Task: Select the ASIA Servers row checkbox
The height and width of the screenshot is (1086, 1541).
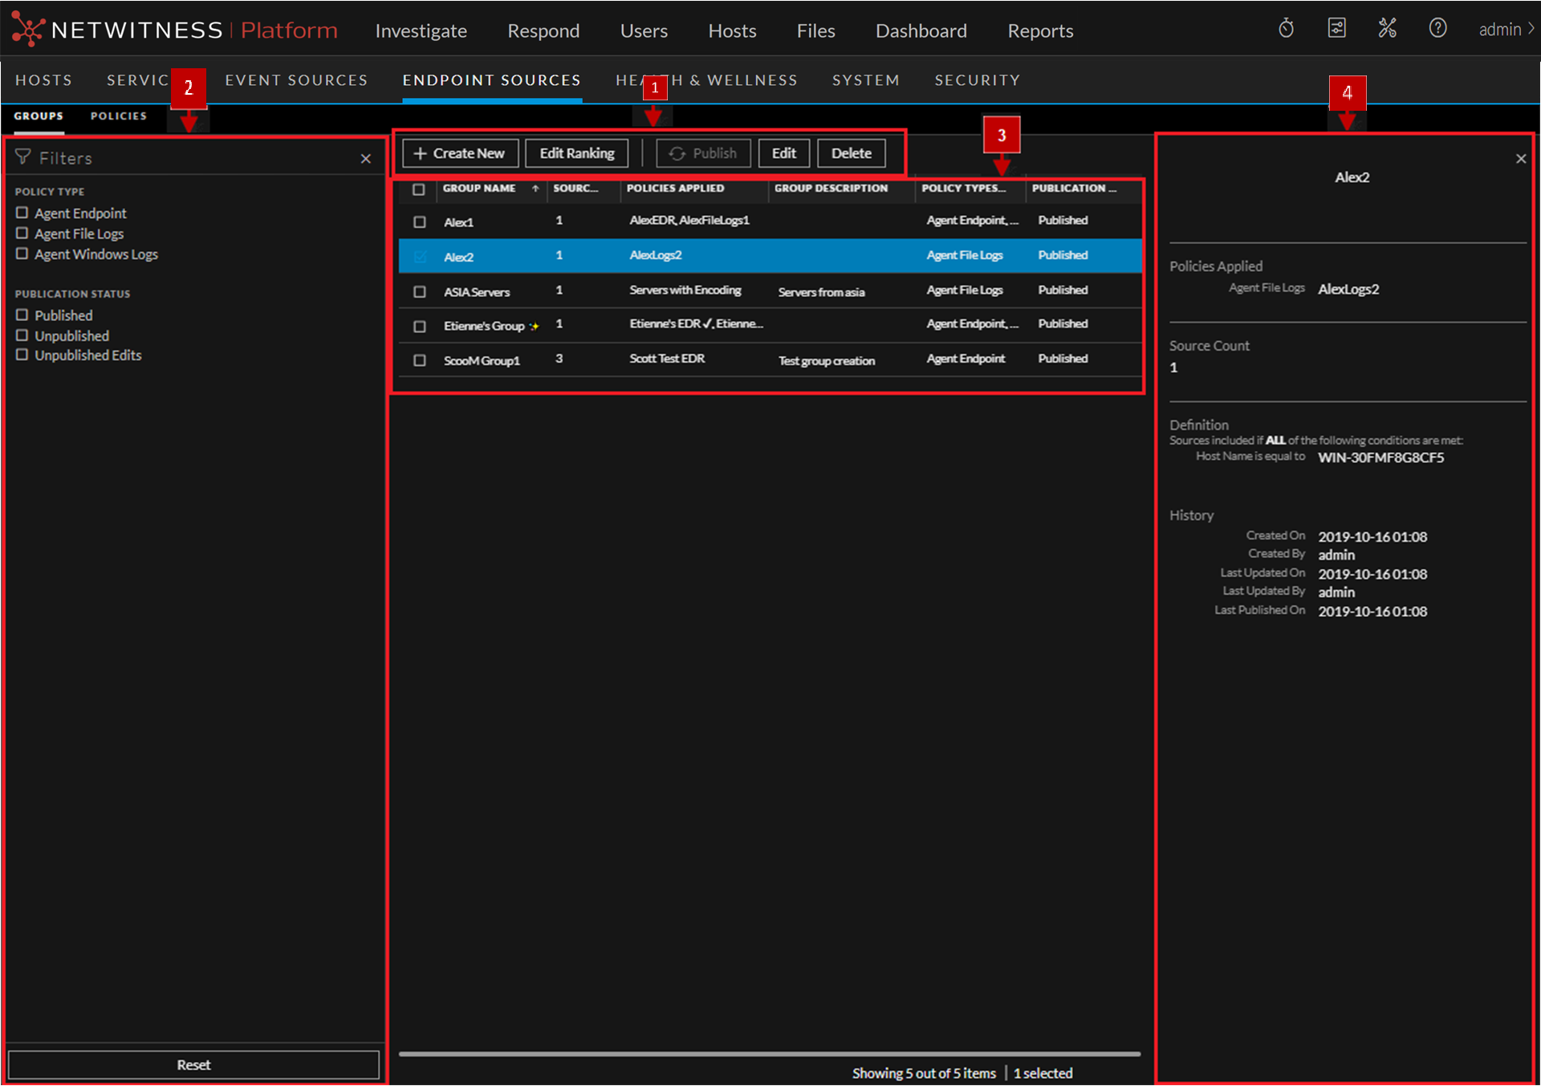Action: pyautogui.click(x=419, y=291)
